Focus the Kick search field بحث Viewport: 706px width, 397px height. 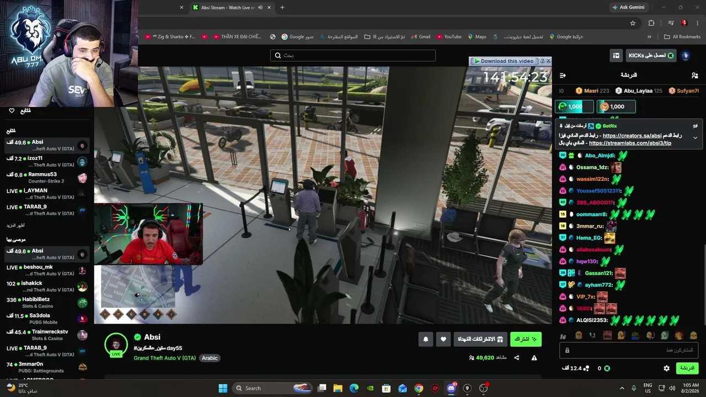point(353,56)
